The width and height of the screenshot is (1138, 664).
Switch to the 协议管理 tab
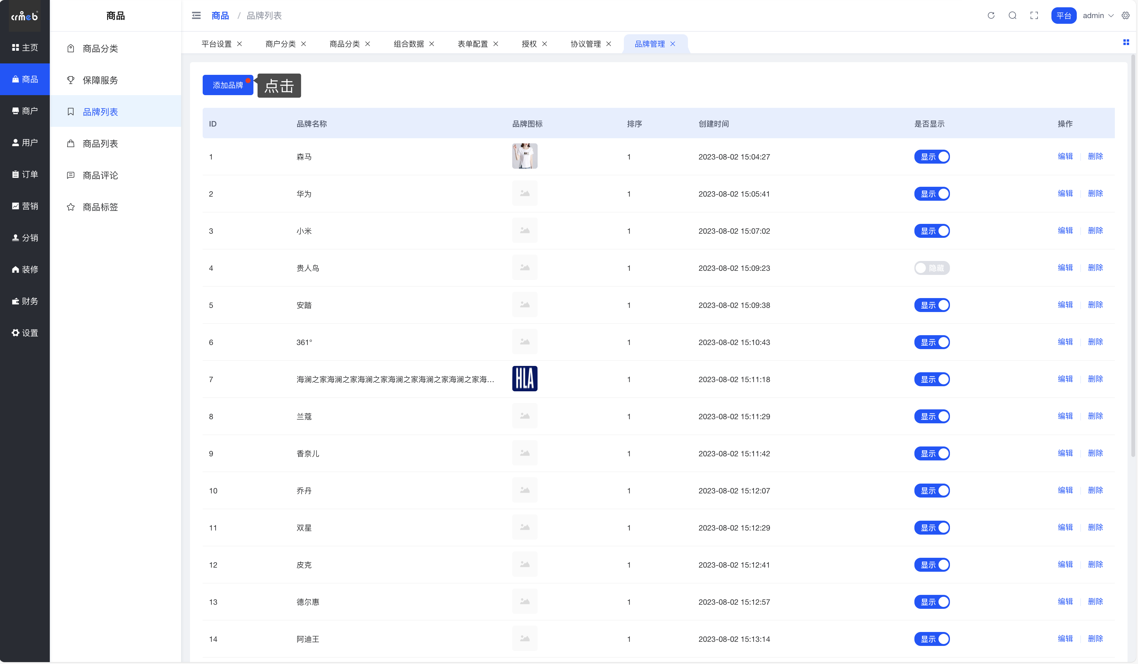point(585,44)
